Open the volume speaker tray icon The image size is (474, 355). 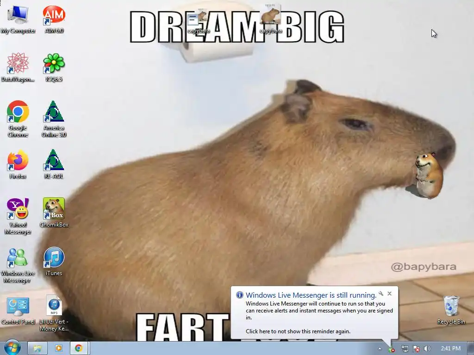(427, 349)
